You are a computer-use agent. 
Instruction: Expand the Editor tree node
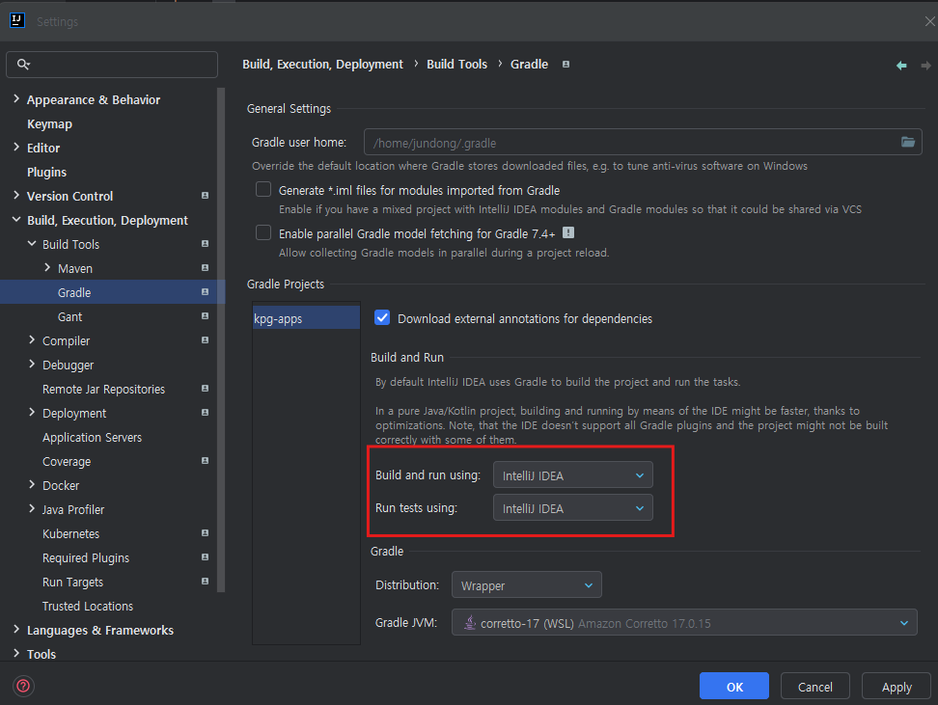point(16,148)
